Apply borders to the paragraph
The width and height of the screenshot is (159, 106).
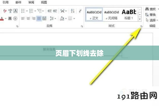tap(70, 19)
